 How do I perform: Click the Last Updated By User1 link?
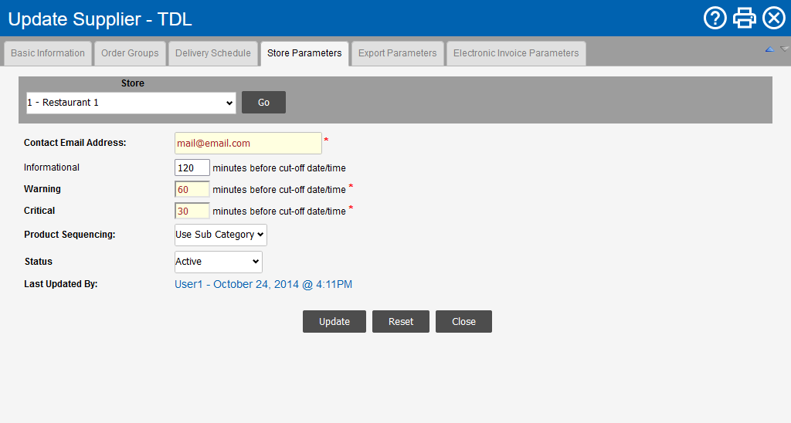click(263, 285)
